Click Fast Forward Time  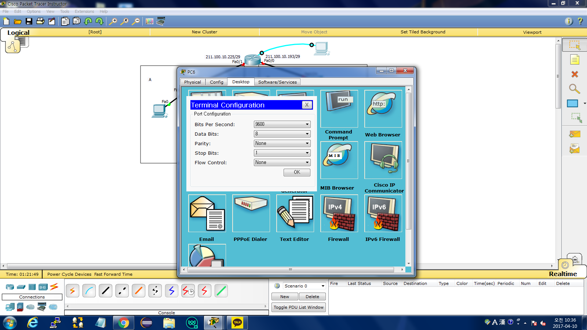[x=113, y=274]
